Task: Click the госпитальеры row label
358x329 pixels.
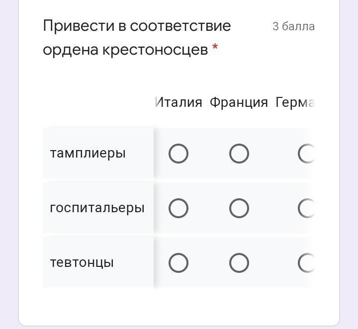Action: coord(97,208)
